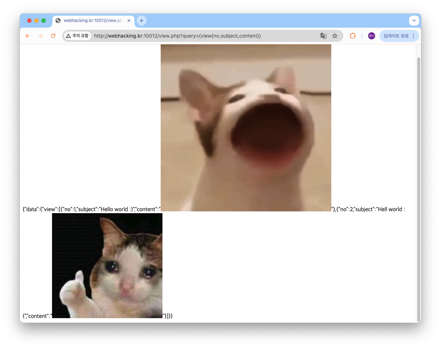Open the translate page icon
441x349 pixels.
tap(323, 36)
